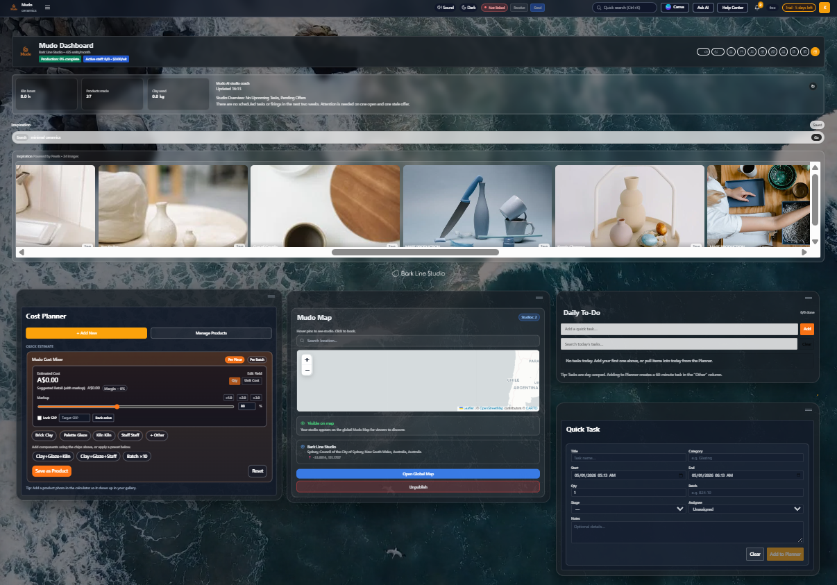Toggle Dark mode in the top bar
This screenshot has width=837, height=585.
(x=468, y=8)
